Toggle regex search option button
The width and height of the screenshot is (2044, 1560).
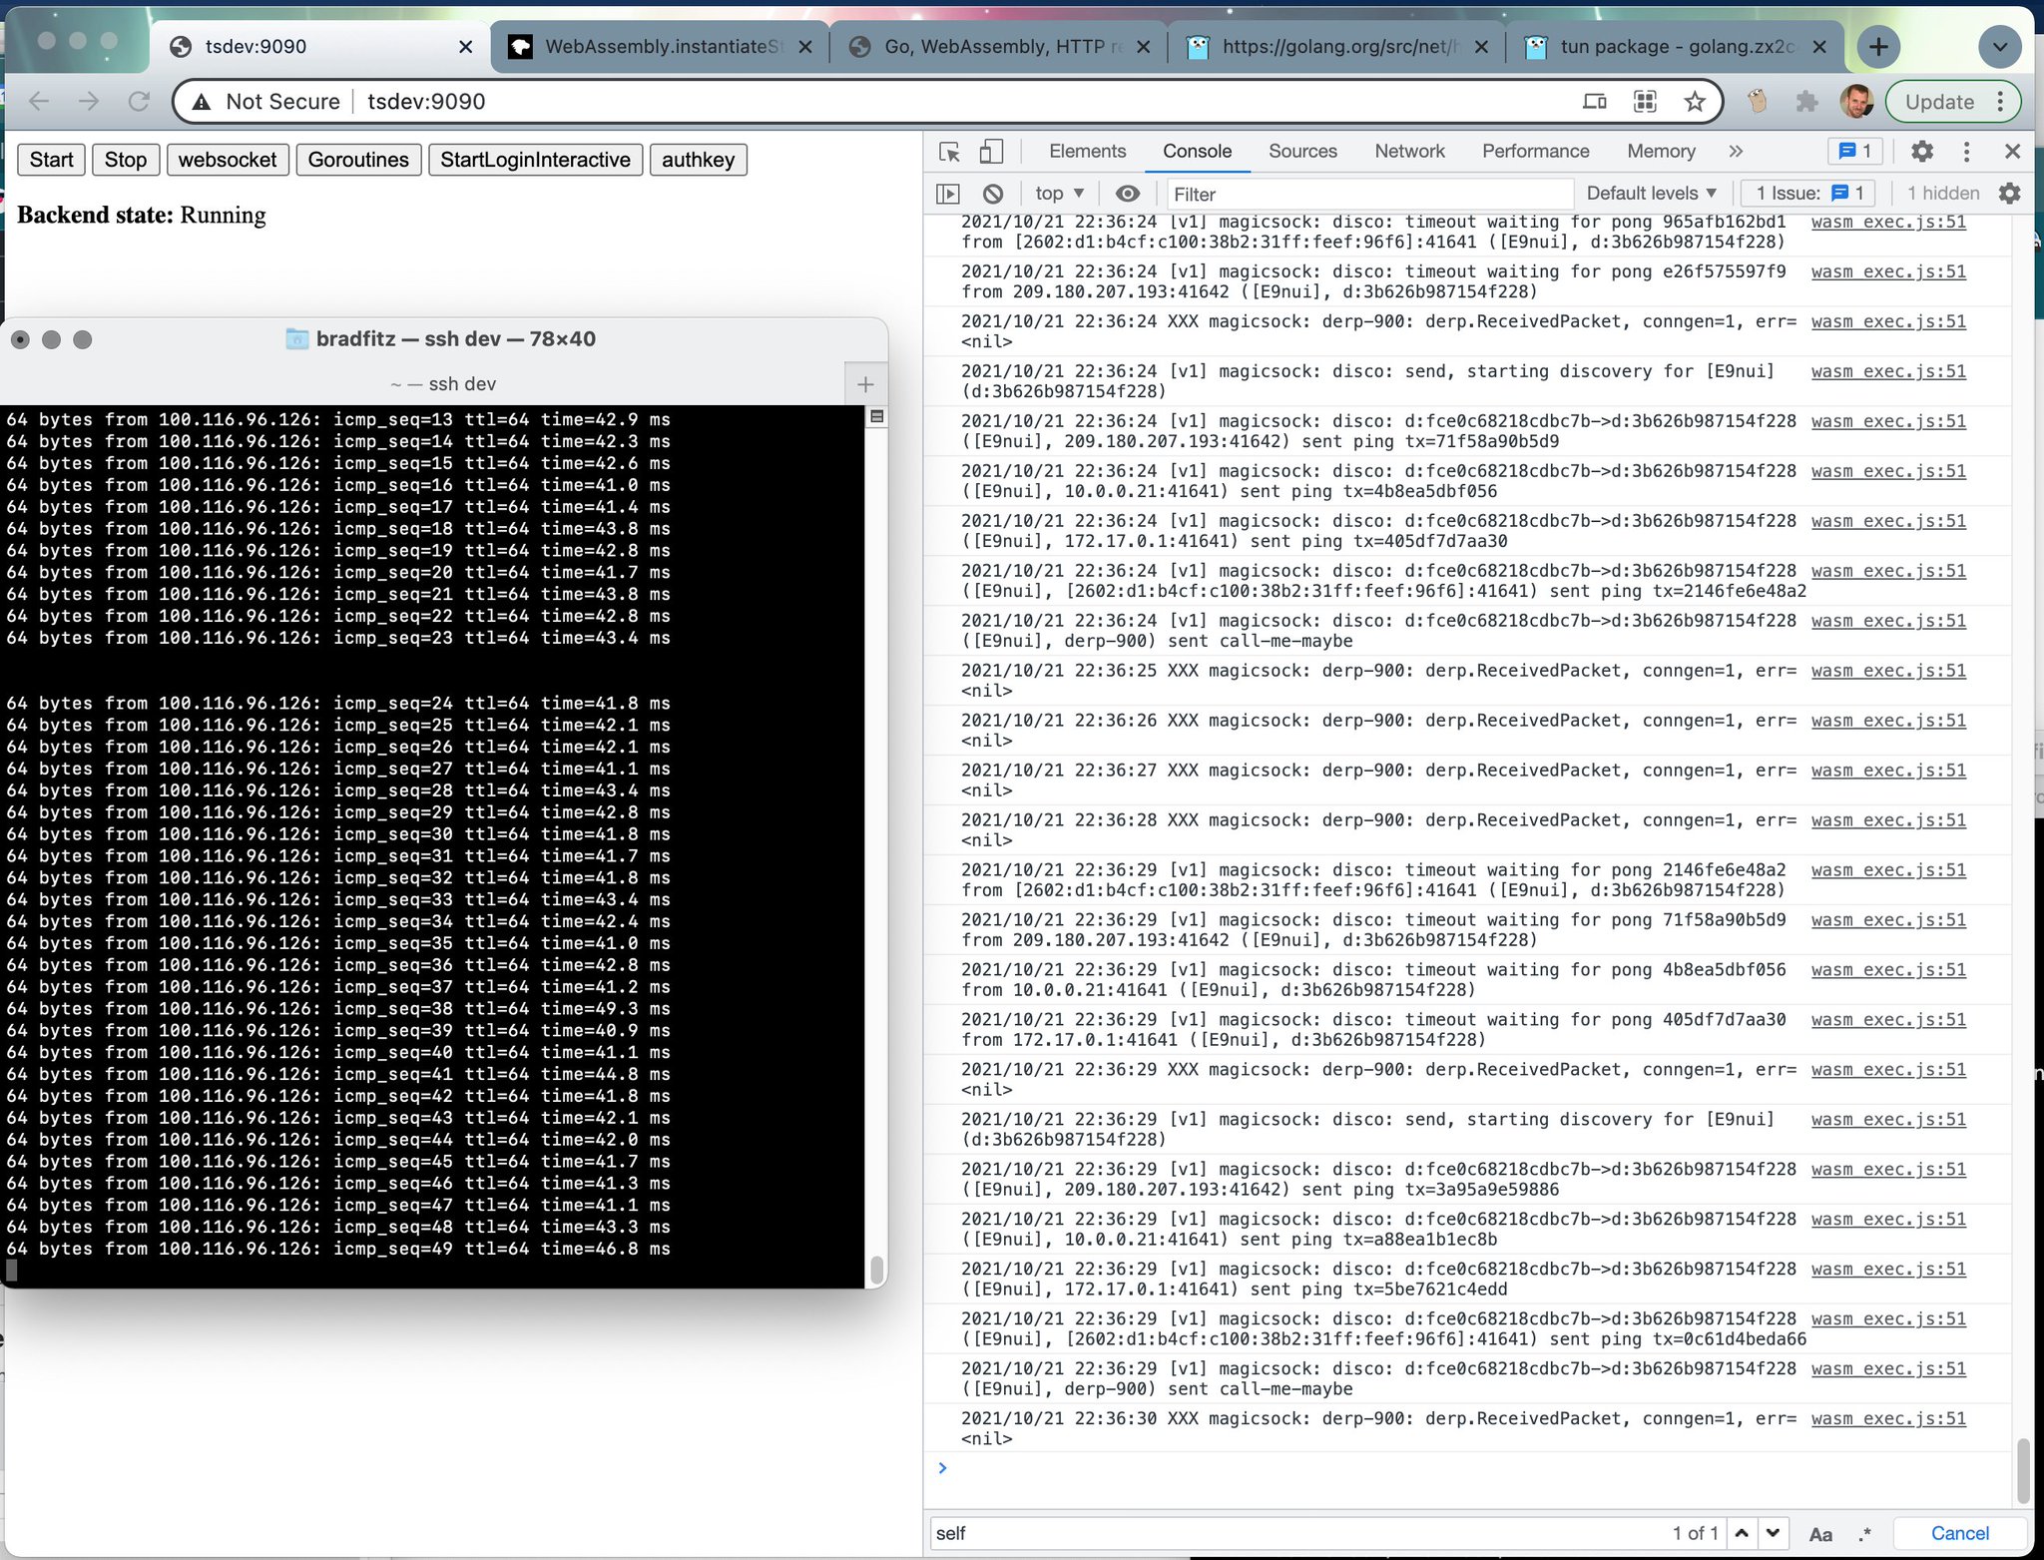1864,1534
